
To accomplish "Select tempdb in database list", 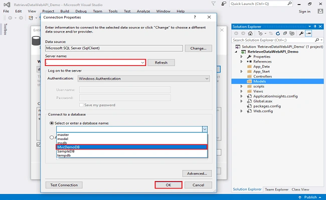I will (132, 155).
